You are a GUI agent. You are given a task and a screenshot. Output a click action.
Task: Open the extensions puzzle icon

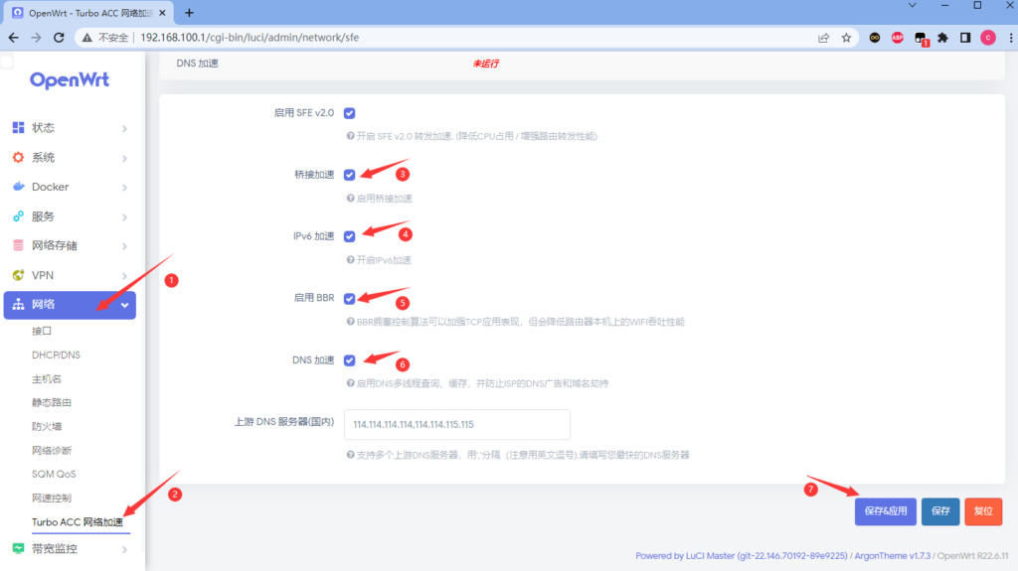tap(942, 38)
